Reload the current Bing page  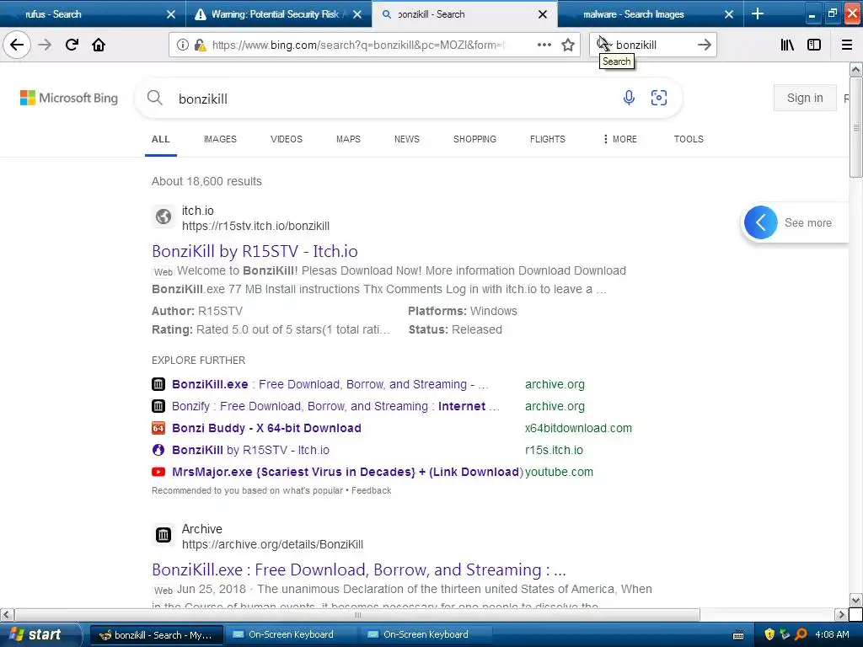[72, 45]
